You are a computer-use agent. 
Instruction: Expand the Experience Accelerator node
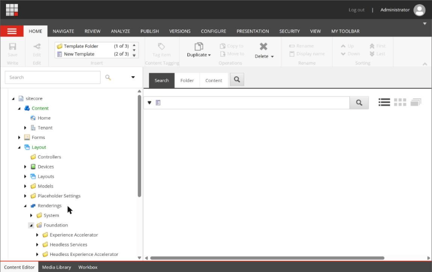pos(37,235)
